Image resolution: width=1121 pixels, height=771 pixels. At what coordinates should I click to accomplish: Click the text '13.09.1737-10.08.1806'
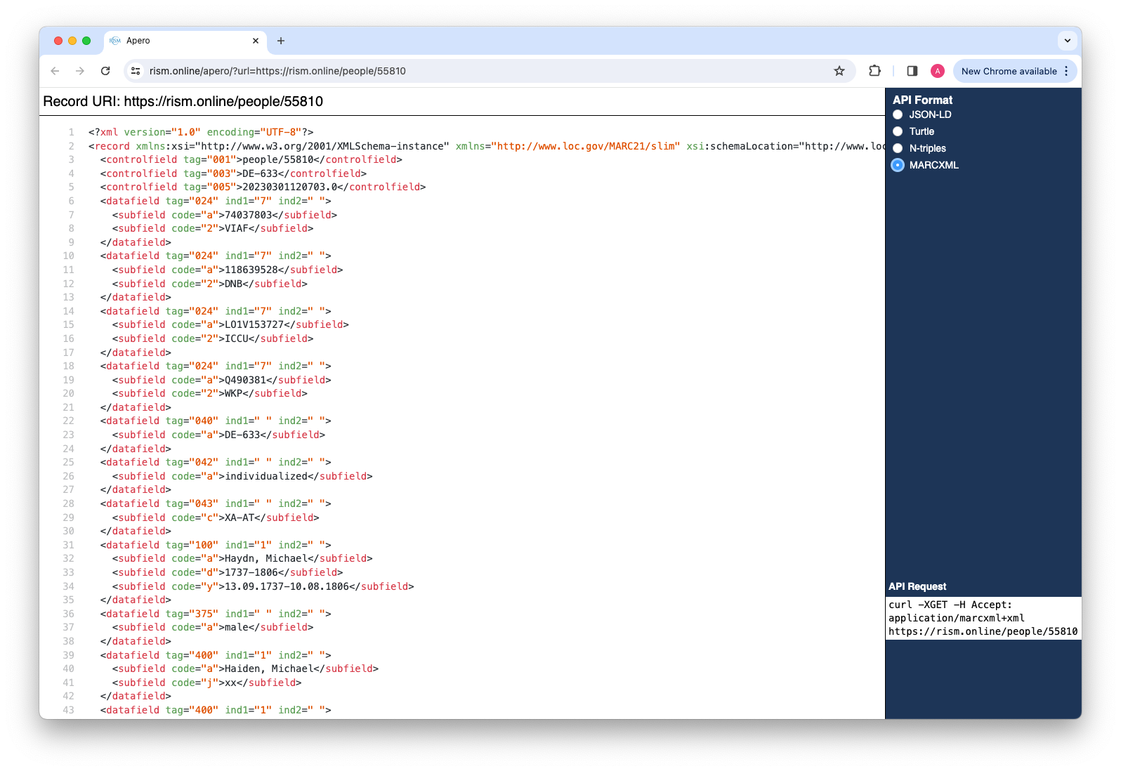pos(287,586)
